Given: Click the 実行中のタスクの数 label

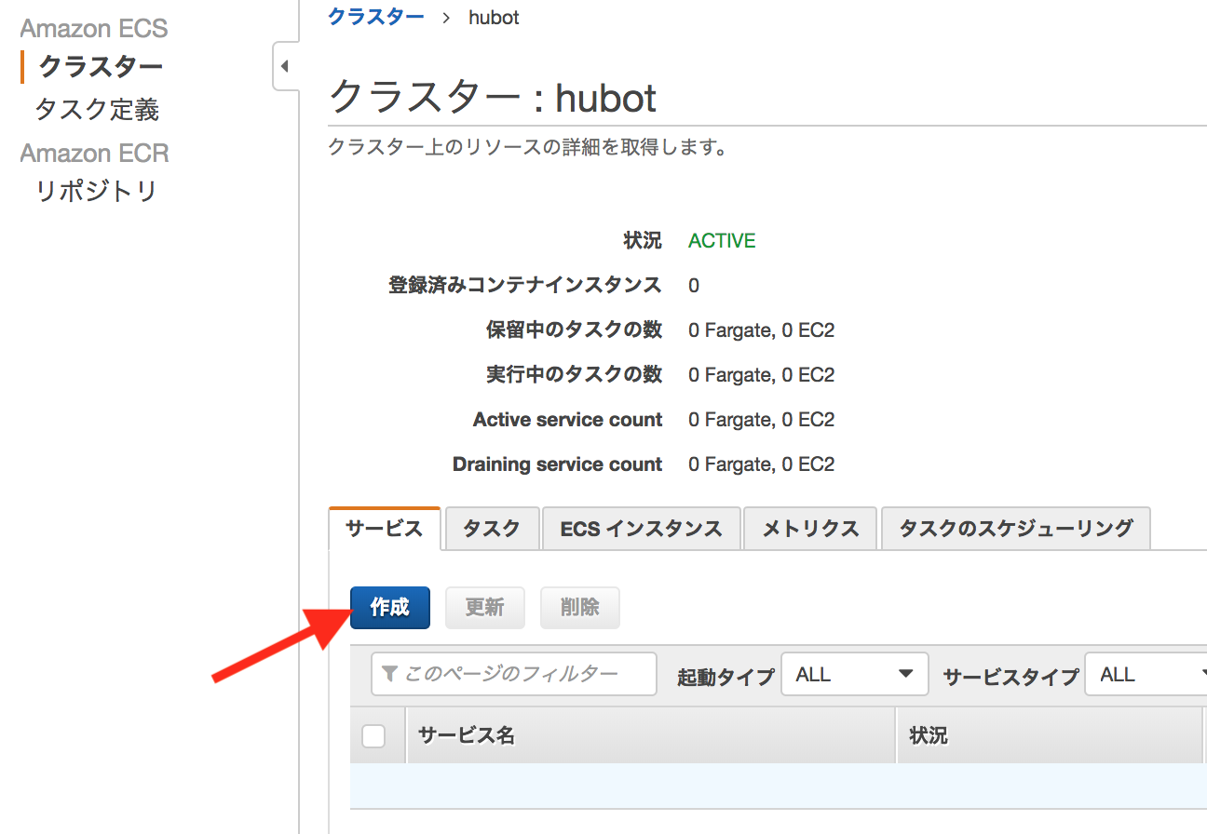Looking at the screenshot, I should tap(574, 374).
